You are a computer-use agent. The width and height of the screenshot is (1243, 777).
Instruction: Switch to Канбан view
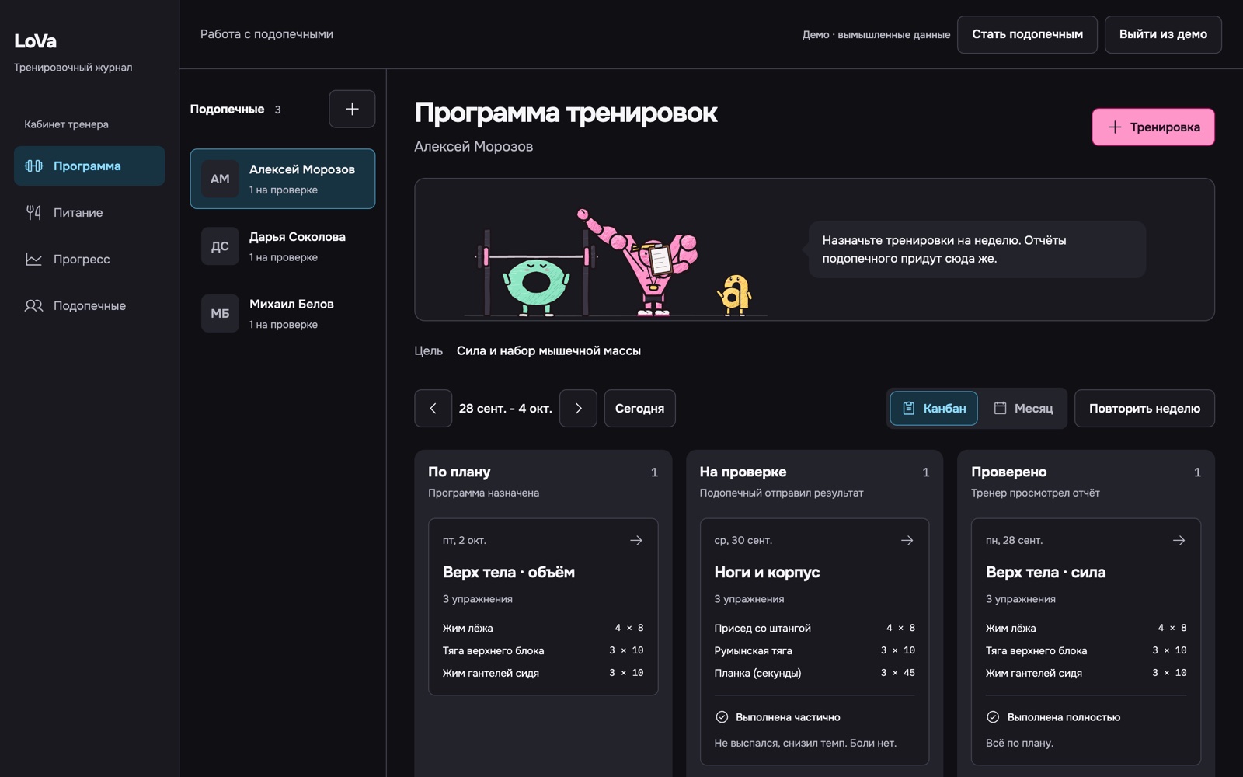[x=934, y=408]
